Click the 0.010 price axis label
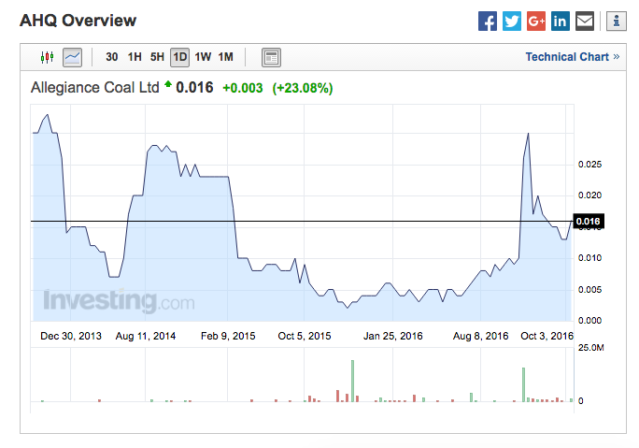 (589, 258)
